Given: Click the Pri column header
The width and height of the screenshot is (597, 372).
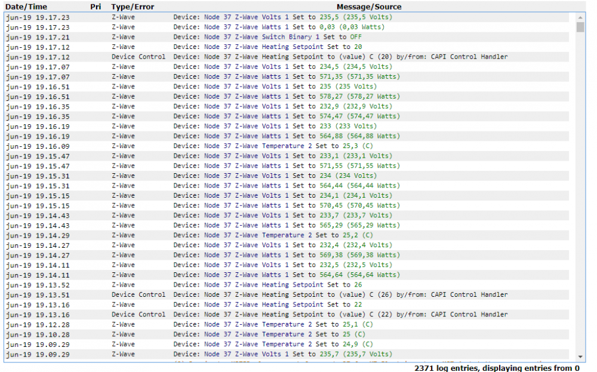Looking at the screenshot, I should click(x=96, y=7).
